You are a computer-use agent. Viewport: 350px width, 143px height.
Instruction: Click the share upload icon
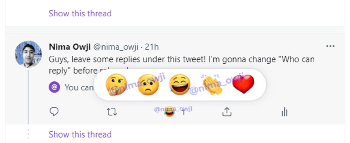point(227,112)
